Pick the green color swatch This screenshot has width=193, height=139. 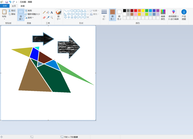pos(147,11)
